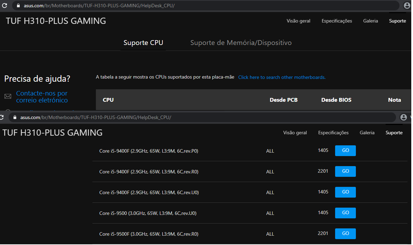Follow 'Click here to search other motherboards' link
This screenshot has height=245, width=413.
click(282, 77)
